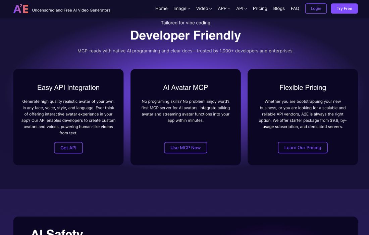Viewport: 369px width, 235px height.
Task: Click the AI Avatar MCP heading
Action: click(186, 88)
